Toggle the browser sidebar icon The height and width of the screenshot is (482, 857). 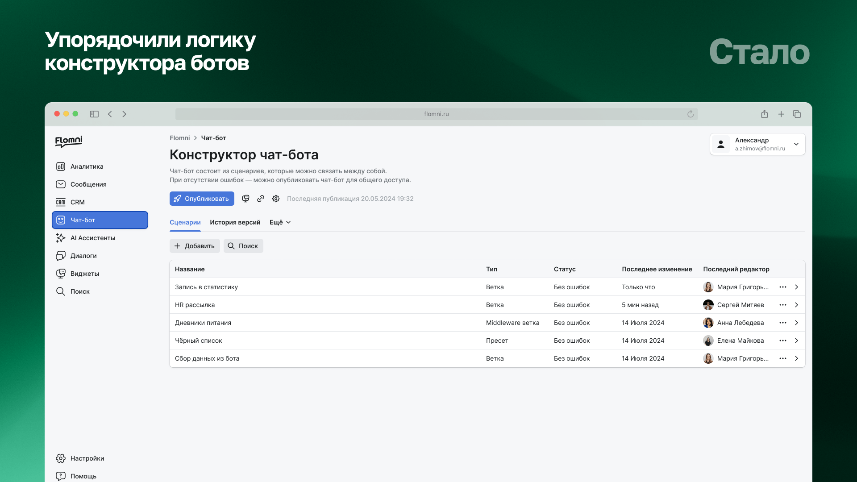tap(94, 114)
